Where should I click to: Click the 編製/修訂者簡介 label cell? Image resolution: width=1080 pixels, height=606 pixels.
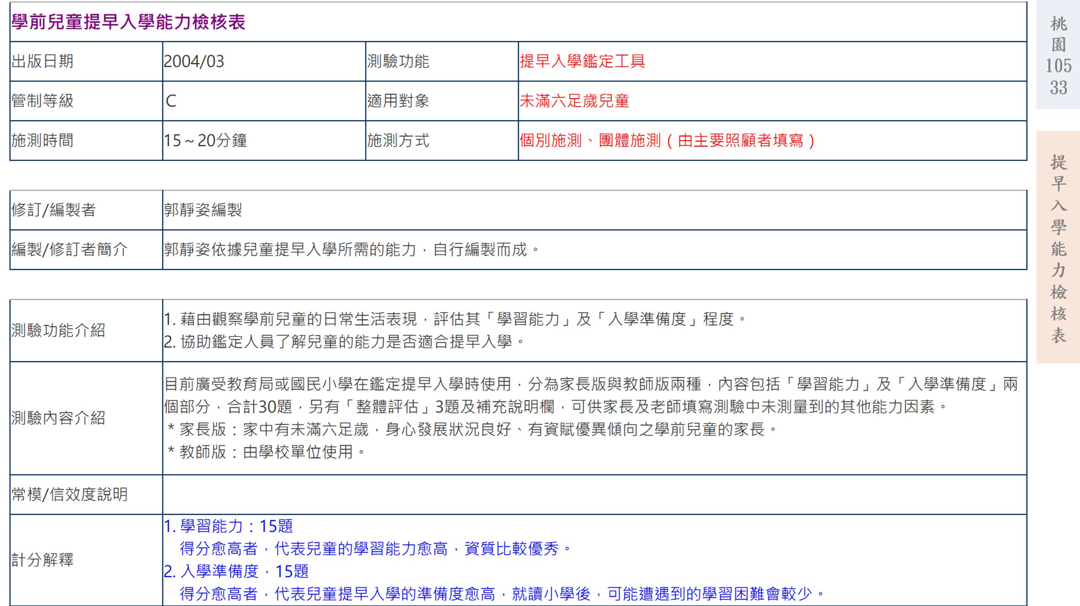[69, 249]
